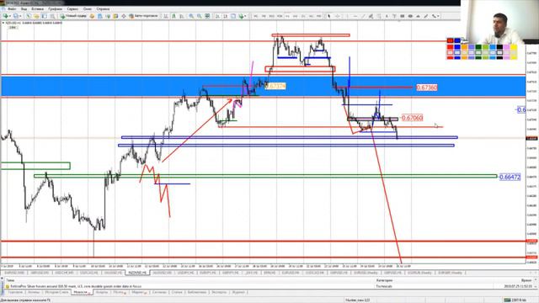This screenshot has width=539, height=303.
Task: Open the Журнал terminal tab
Action: tap(238, 292)
